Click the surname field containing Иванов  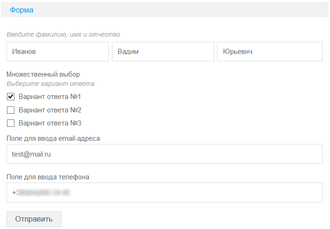pos(58,52)
